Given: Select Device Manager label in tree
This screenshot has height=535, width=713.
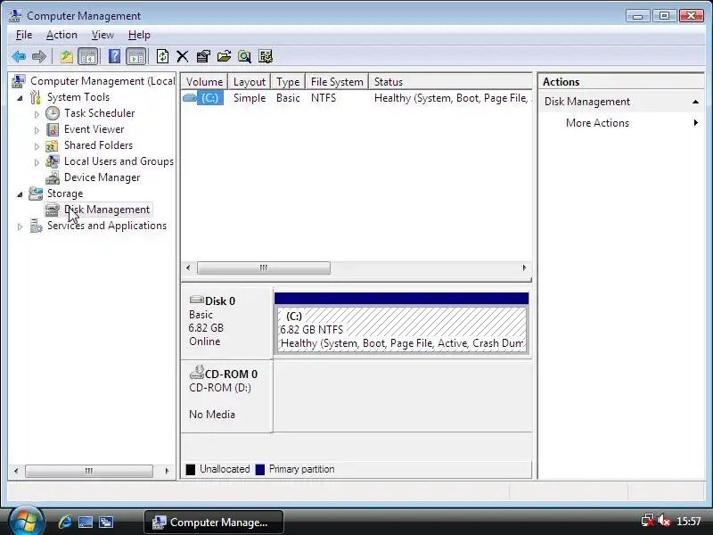Looking at the screenshot, I should tap(102, 177).
